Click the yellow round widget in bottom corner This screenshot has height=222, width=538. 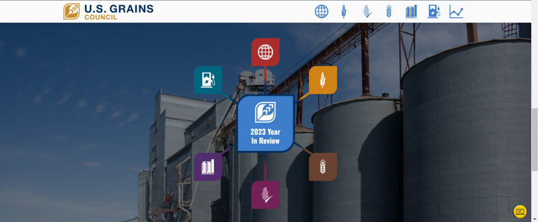(520, 211)
